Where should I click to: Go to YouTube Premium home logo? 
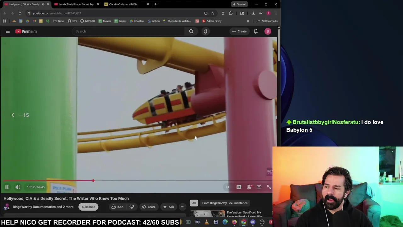pyautogui.click(x=26, y=31)
